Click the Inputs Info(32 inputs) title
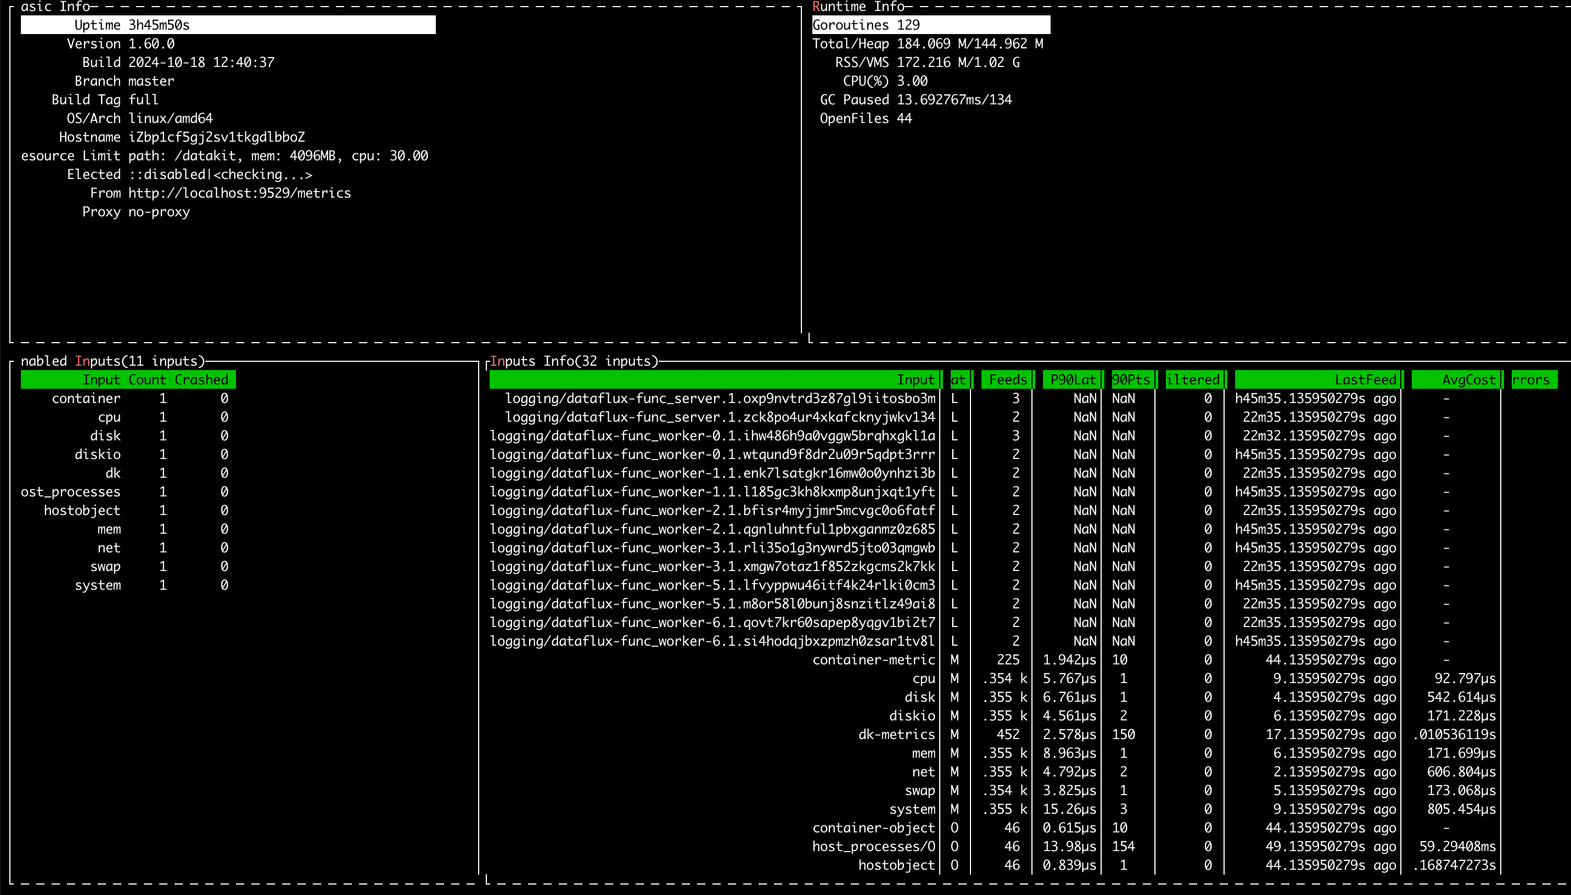This screenshot has height=895, width=1571. point(573,361)
